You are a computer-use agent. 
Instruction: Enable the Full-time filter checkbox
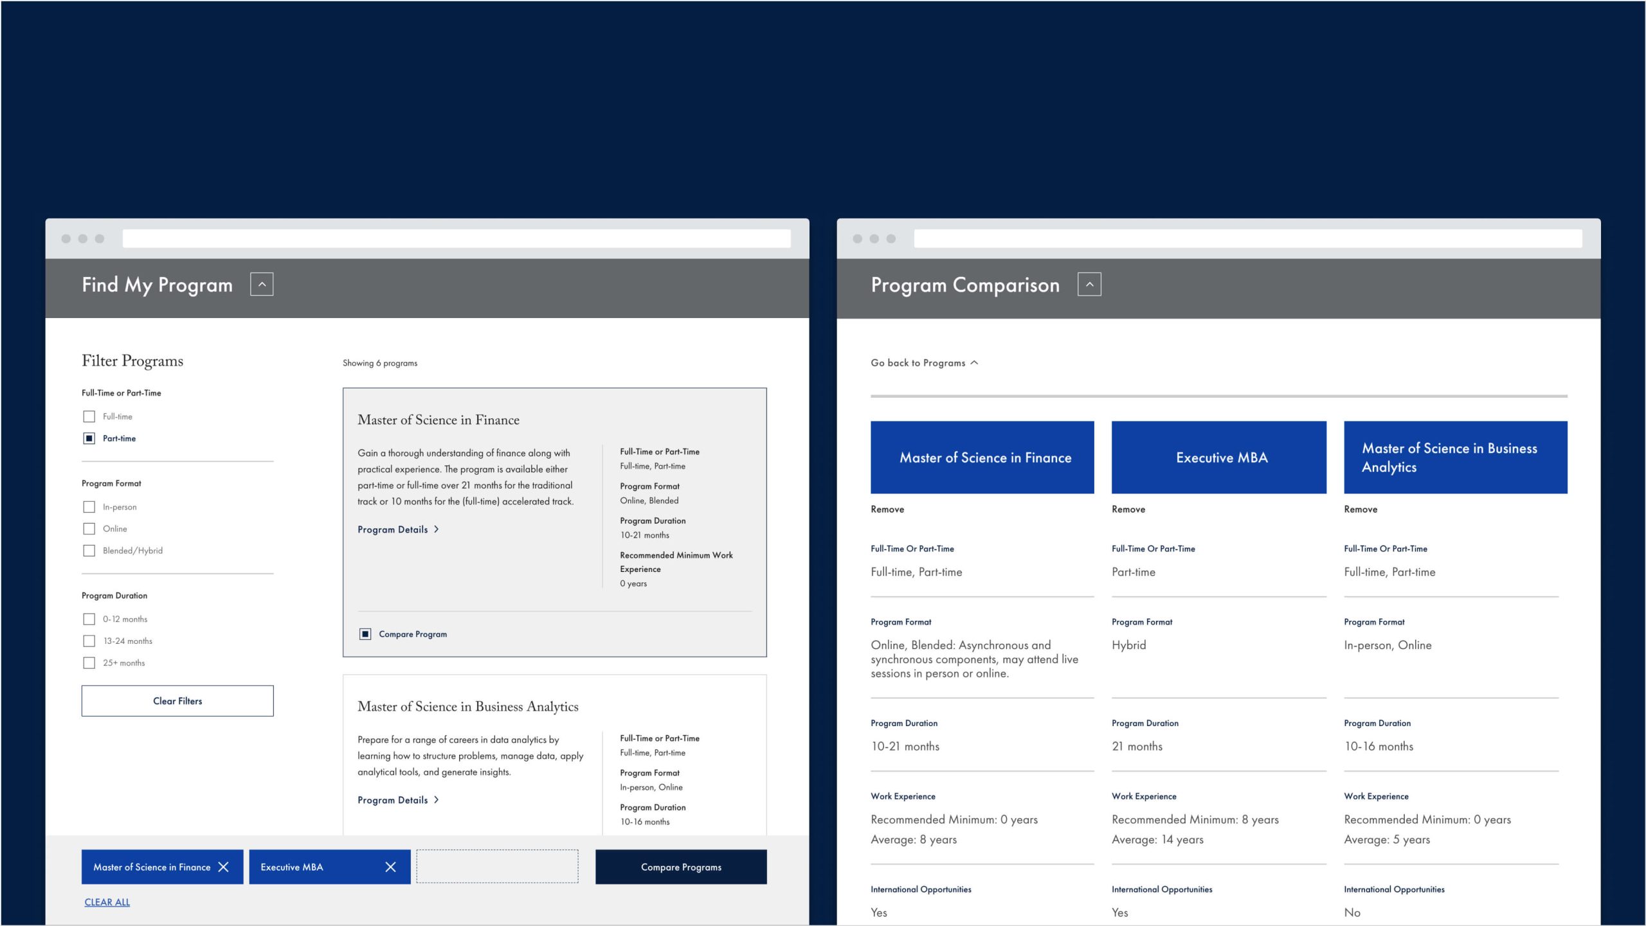[89, 416]
